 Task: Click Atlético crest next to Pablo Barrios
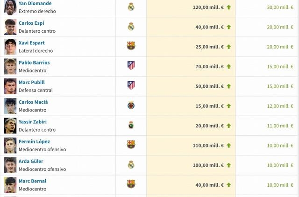coord(131,65)
